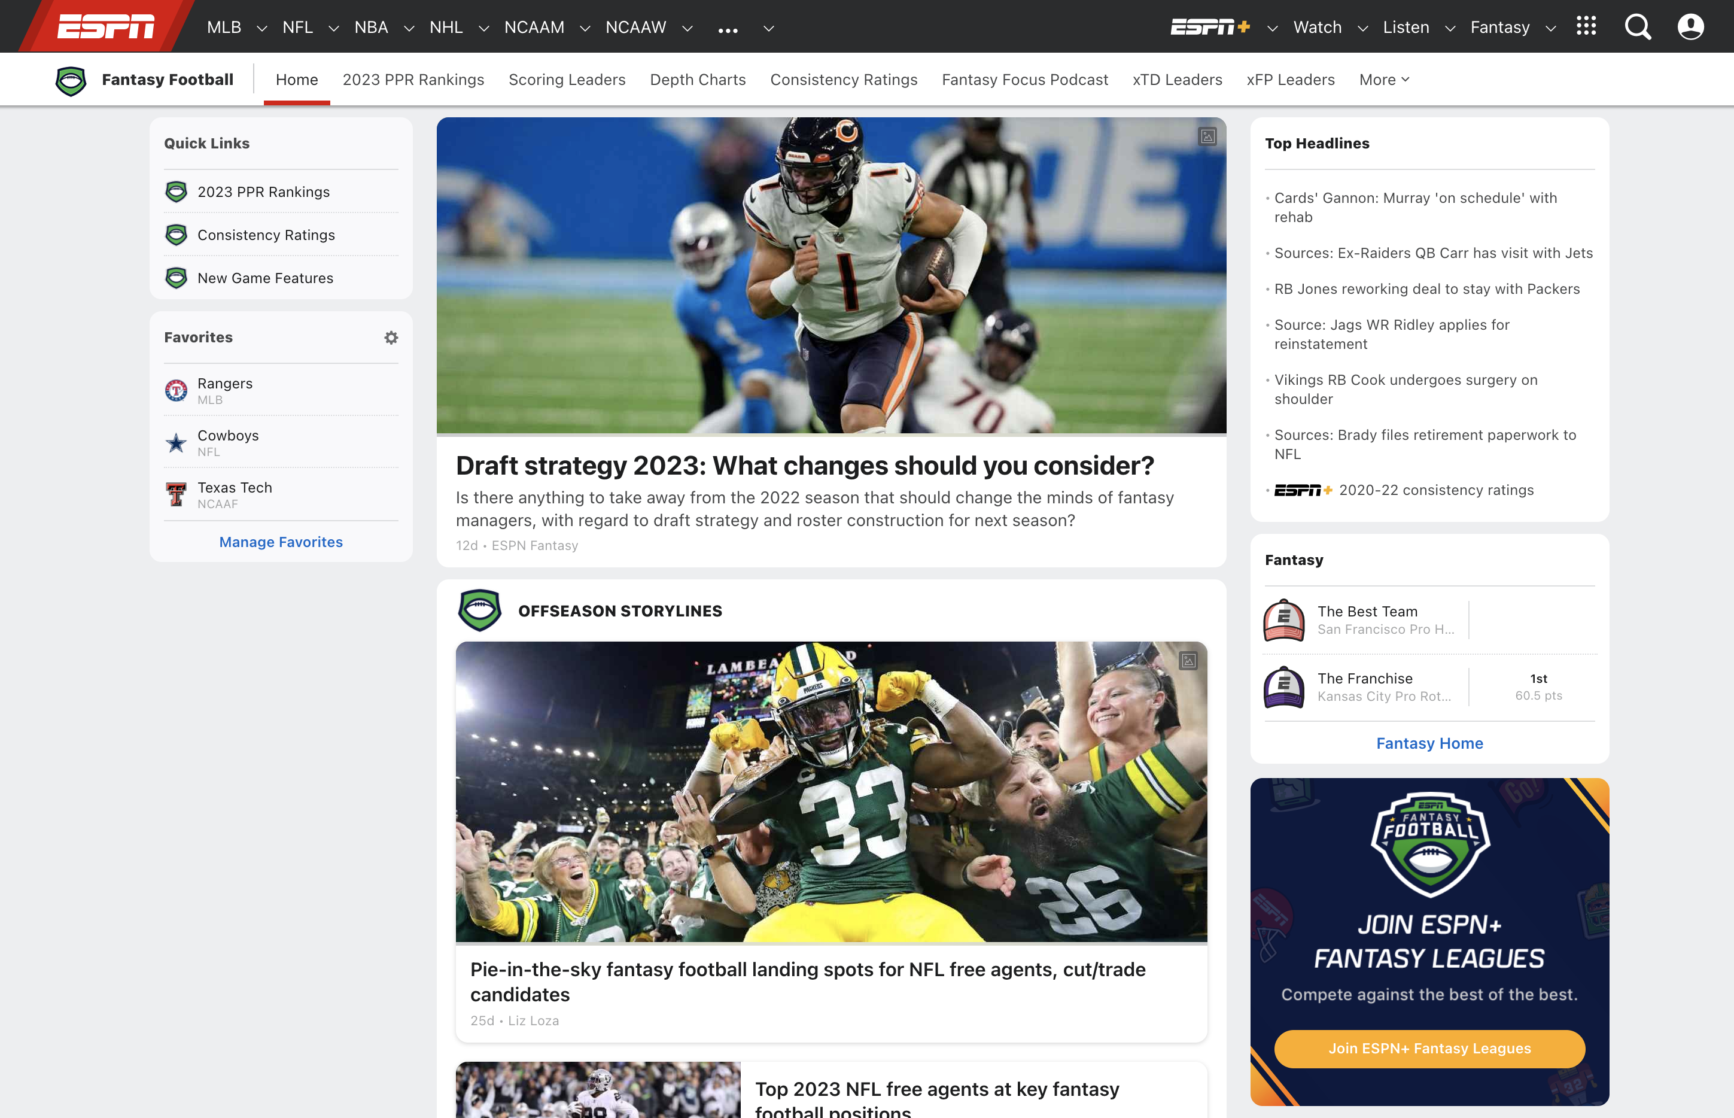1734x1118 pixels.
Task: Open Scoring Leaders tab
Action: [x=567, y=80]
